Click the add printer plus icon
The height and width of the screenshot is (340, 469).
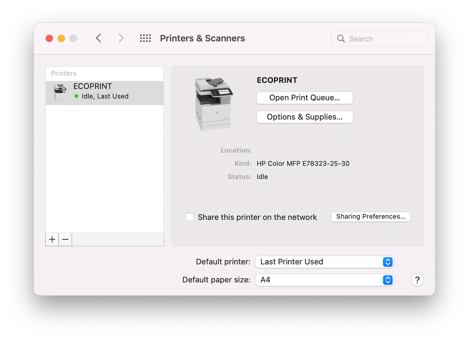[51, 239]
